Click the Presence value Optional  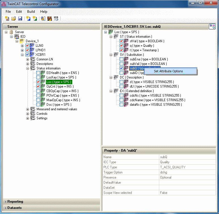pos(166,177)
